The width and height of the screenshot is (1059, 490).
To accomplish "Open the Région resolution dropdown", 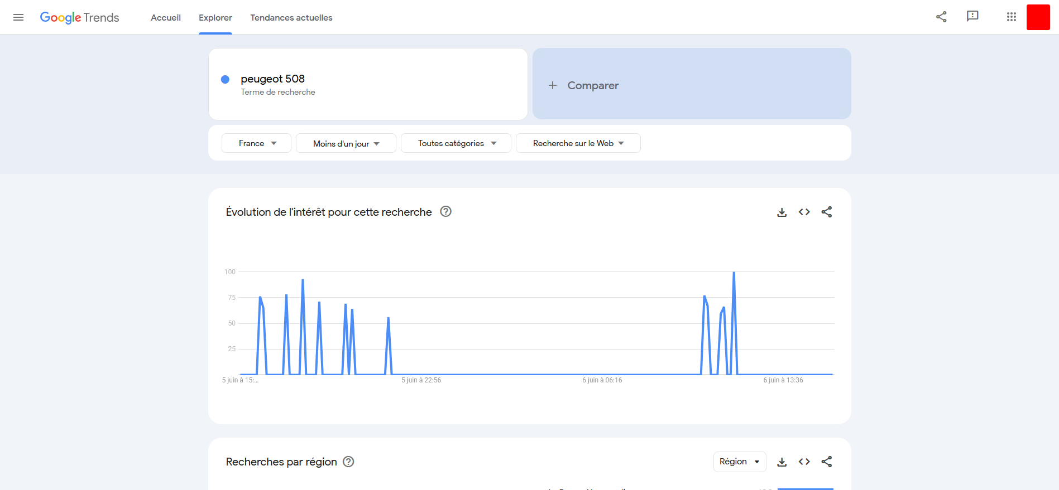I will 740,462.
